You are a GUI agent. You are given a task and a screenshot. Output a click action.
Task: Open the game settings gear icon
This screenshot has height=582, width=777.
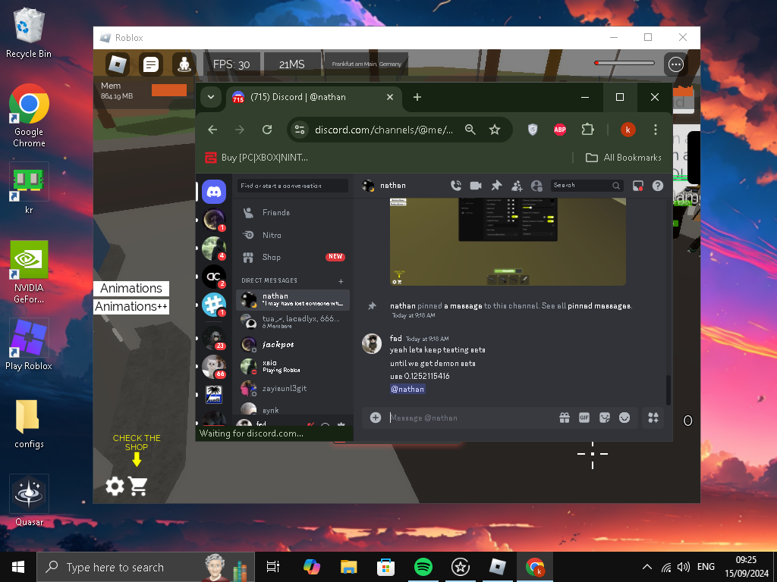click(x=115, y=486)
